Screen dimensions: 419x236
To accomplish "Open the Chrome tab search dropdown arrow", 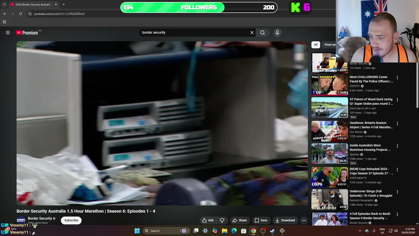I will (x=4, y=5).
